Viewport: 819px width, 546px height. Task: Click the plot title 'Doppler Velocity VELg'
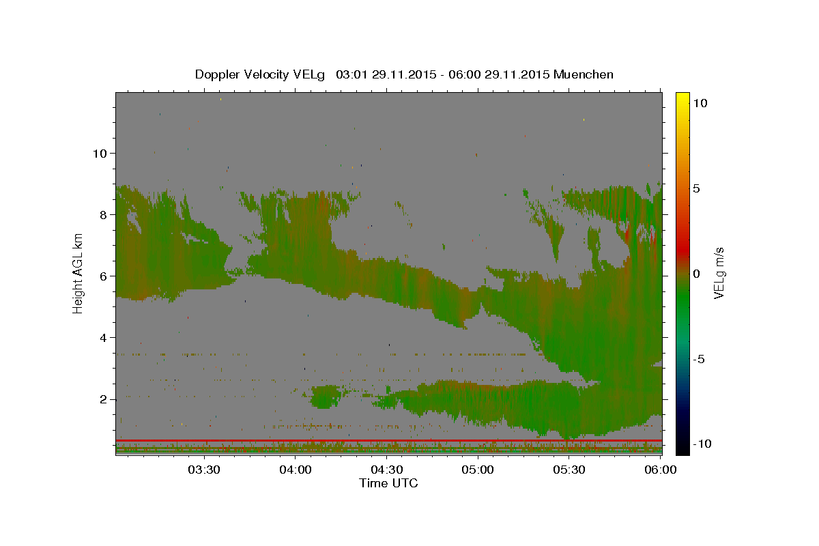[261, 74]
